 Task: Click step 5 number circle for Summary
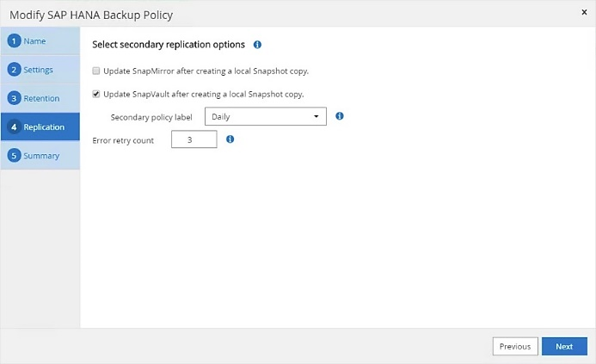coord(15,156)
